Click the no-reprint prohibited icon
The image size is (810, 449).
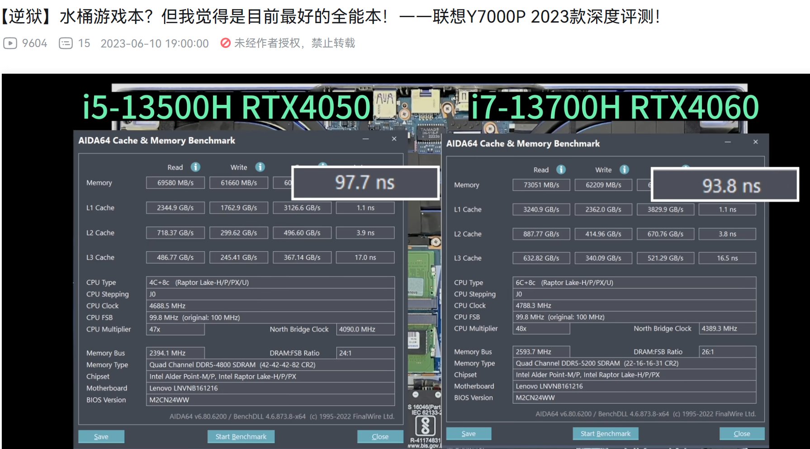(x=225, y=43)
